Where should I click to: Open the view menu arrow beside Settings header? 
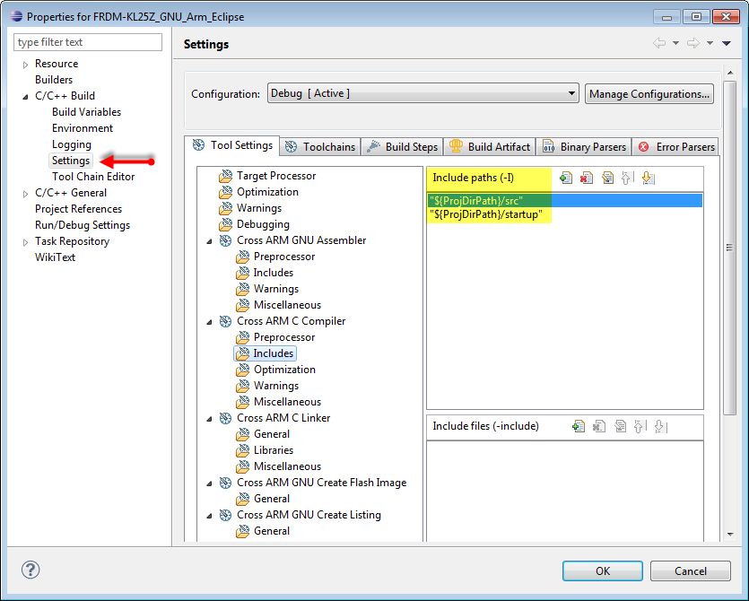pyautogui.click(x=727, y=44)
